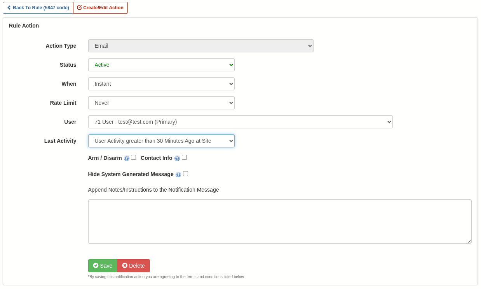Open help for Hide System Generated Message
The height and width of the screenshot is (289, 481).
(178, 174)
